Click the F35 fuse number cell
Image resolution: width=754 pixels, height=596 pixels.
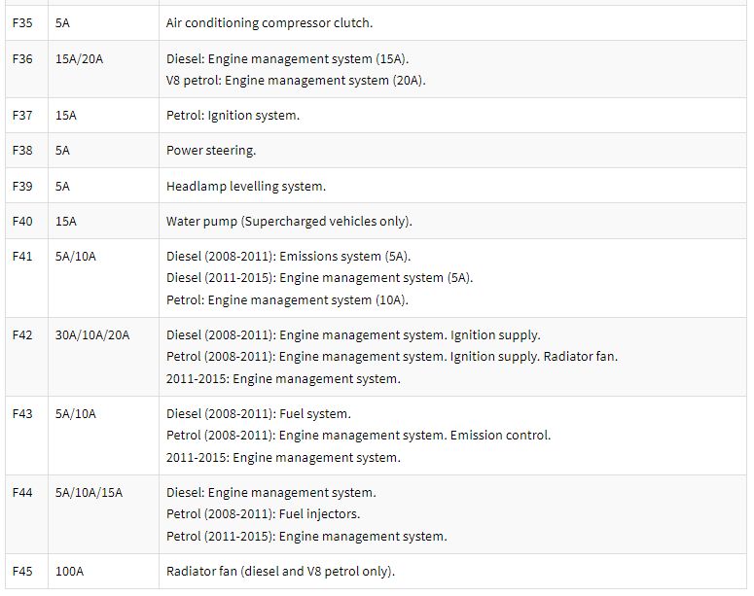pos(22,22)
